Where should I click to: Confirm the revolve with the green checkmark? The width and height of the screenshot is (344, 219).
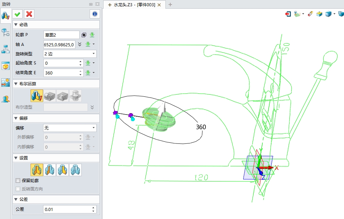pyautogui.click(x=17, y=14)
